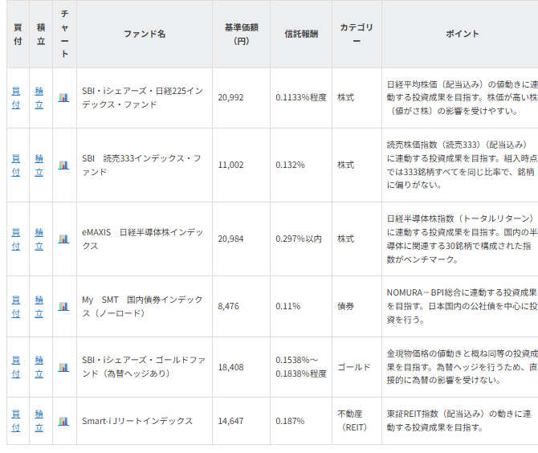Click the 基準価額 value 8,476

pos(229,306)
